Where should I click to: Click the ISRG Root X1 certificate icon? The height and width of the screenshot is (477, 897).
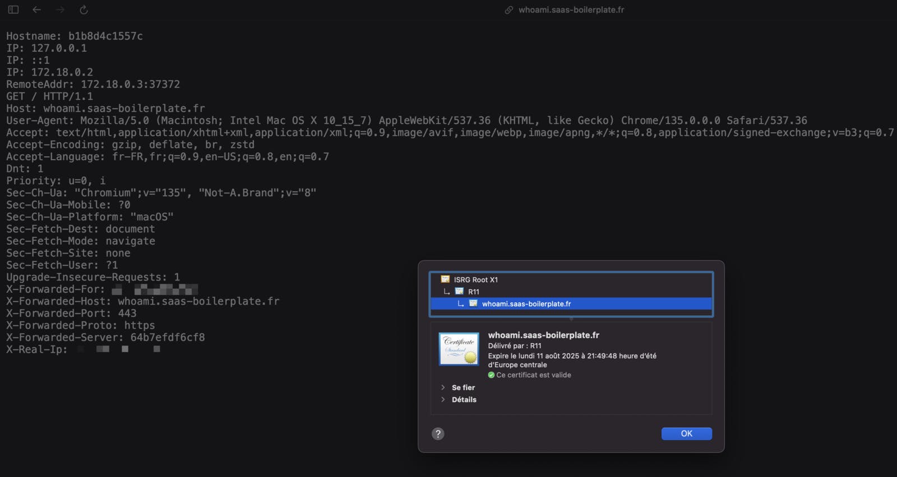coord(445,279)
